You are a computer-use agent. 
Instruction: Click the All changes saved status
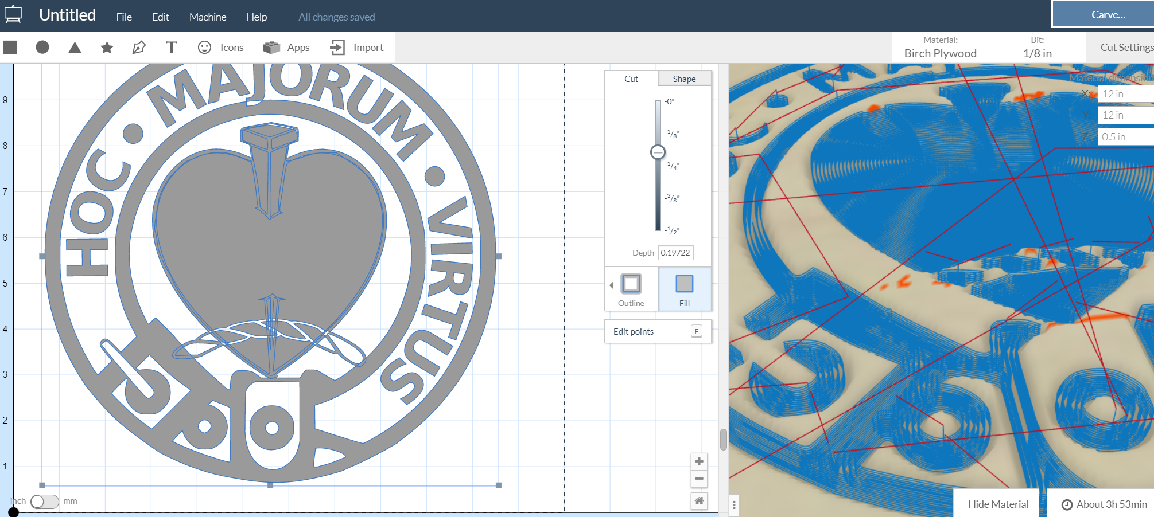336,17
